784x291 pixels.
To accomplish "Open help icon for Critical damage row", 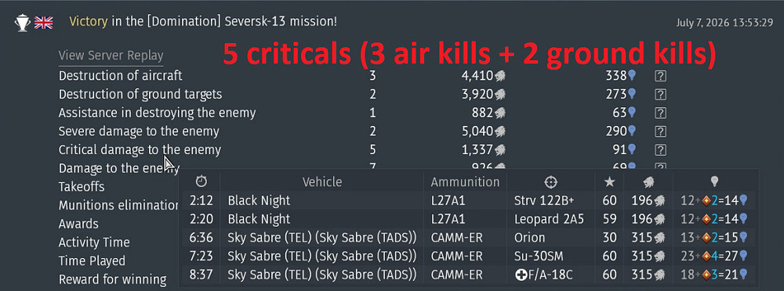I will click(x=660, y=149).
